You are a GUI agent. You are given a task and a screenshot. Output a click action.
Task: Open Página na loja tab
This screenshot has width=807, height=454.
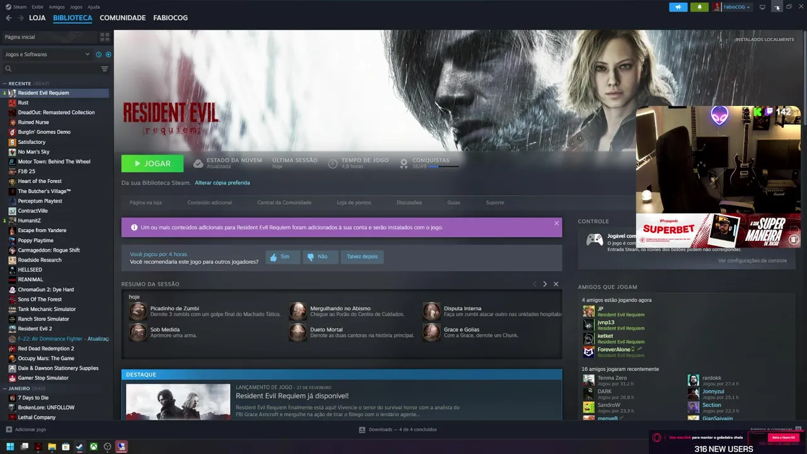tap(146, 202)
